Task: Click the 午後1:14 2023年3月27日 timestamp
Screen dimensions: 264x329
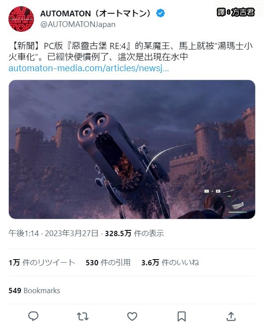Action: click(x=53, y=233)
